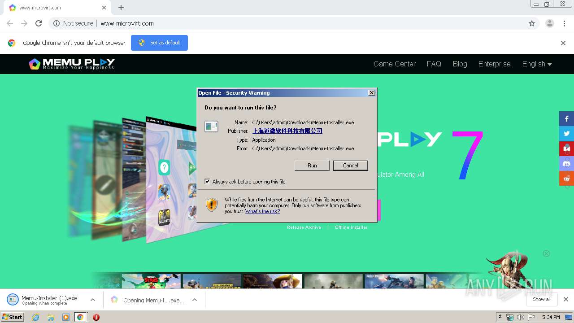This screenshot has height=323, width=574.
Task: Open the Windows Start menu
Action: coord(13,317)
